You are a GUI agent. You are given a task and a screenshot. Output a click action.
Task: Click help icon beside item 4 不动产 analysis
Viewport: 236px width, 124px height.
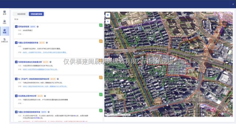coord(58,79)
